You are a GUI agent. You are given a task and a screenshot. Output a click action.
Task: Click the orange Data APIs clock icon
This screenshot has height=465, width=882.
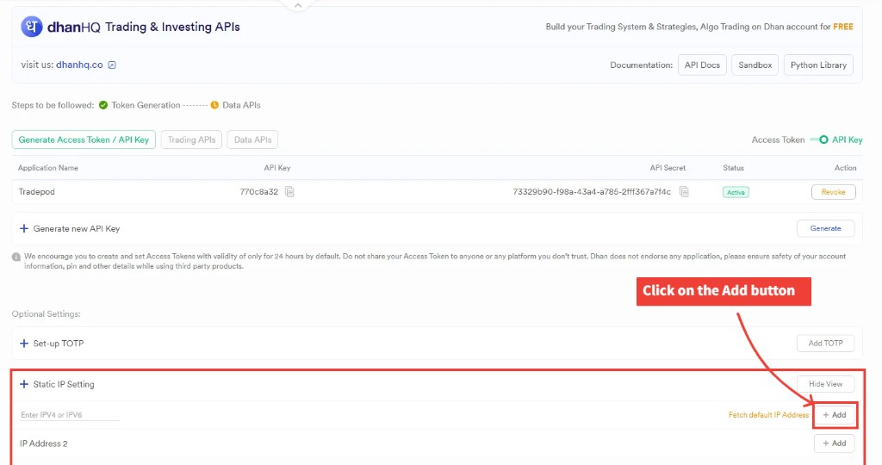click(214, 105)
